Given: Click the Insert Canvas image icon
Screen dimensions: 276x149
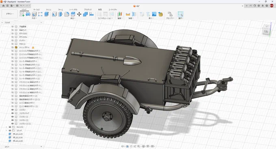Looking at the screenshot, I should pos(154,14).
